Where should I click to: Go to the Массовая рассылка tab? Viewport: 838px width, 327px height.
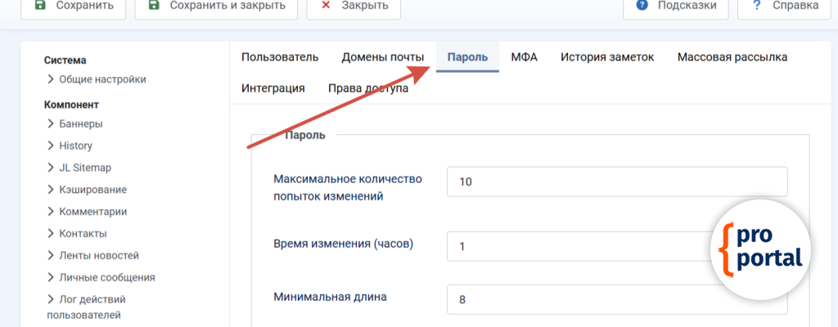point(732,57)
